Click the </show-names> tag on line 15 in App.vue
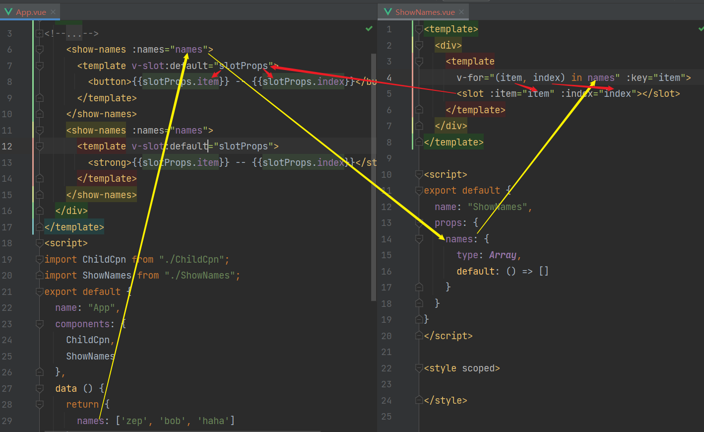The width and height of the screenshot is (704, 432). tap(102, 195)
